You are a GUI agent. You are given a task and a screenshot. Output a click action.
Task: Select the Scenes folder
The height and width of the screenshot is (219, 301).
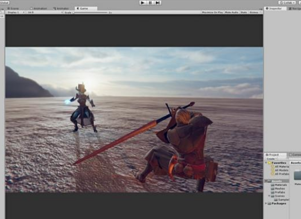280,196
